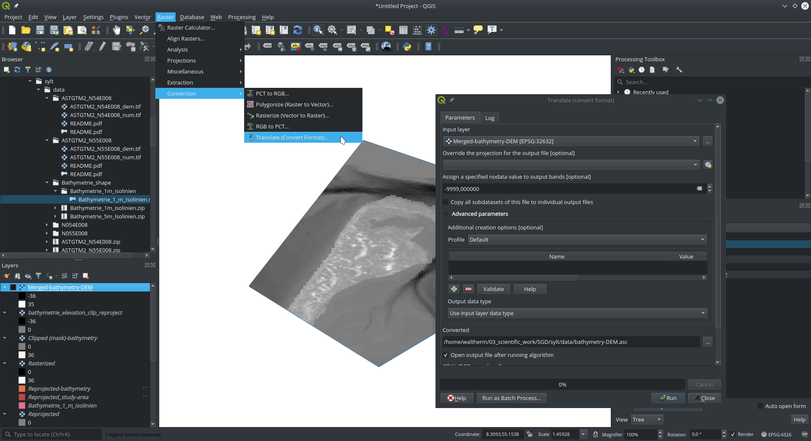The height and width of the screenshot is (441, 811).
Task: Toggle visibility of Merged-bathymetry-DEM layer
Action: [13, 287]
